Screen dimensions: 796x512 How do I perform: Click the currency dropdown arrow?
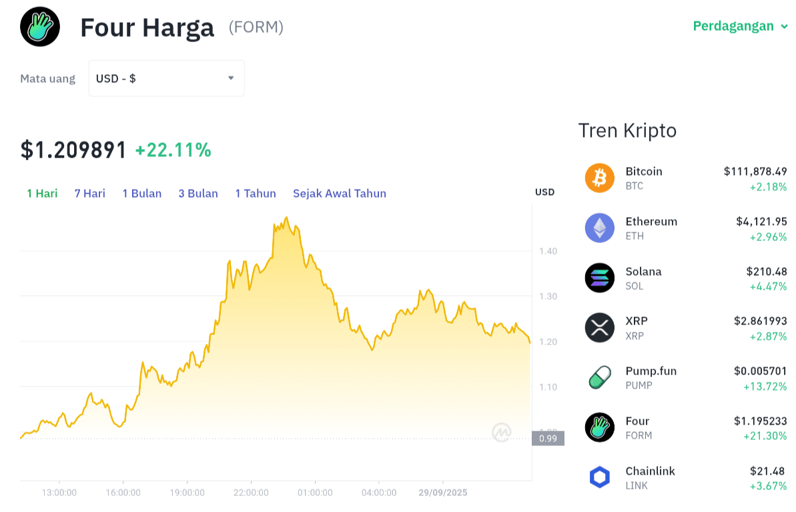coord(231,78)
